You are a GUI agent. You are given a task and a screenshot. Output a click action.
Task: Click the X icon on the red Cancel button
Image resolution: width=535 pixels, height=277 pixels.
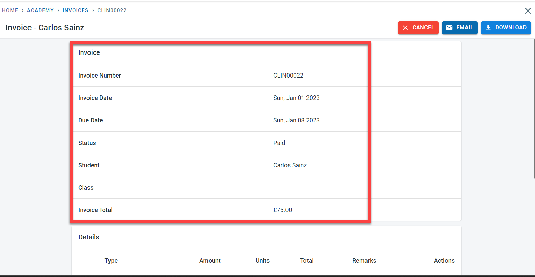click(405, 28)
